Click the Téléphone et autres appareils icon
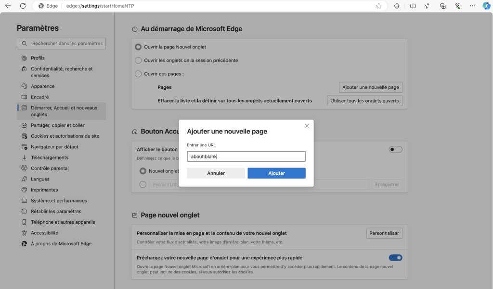The width and height of the screenshot is (493, 289). click(x=24, y=222)
